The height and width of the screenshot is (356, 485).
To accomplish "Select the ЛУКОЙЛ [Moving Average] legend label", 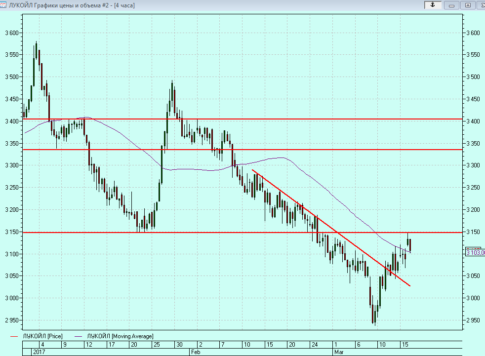I will (x=121, y=336).
